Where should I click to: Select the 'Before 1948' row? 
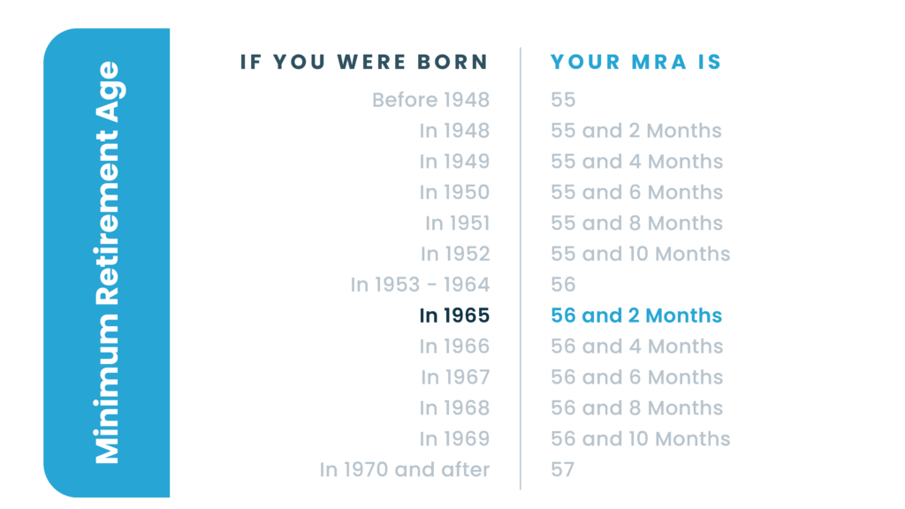pos(430,100)
